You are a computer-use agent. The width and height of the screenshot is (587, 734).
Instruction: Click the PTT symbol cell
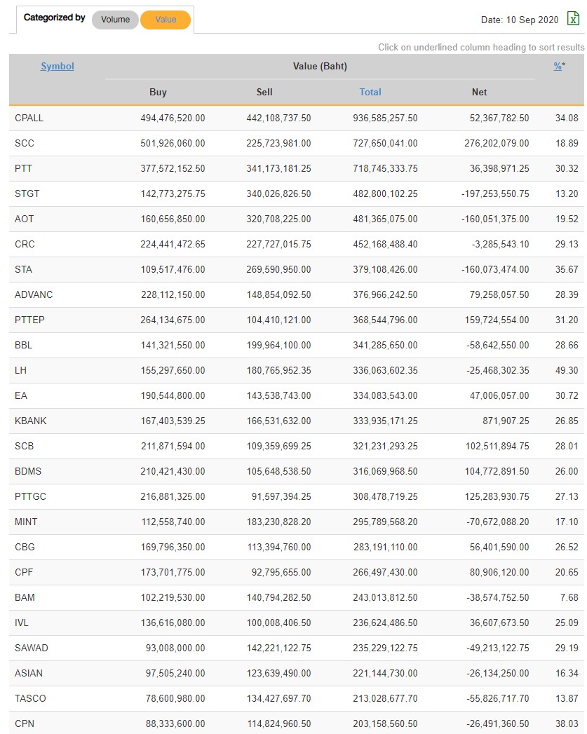23,168
